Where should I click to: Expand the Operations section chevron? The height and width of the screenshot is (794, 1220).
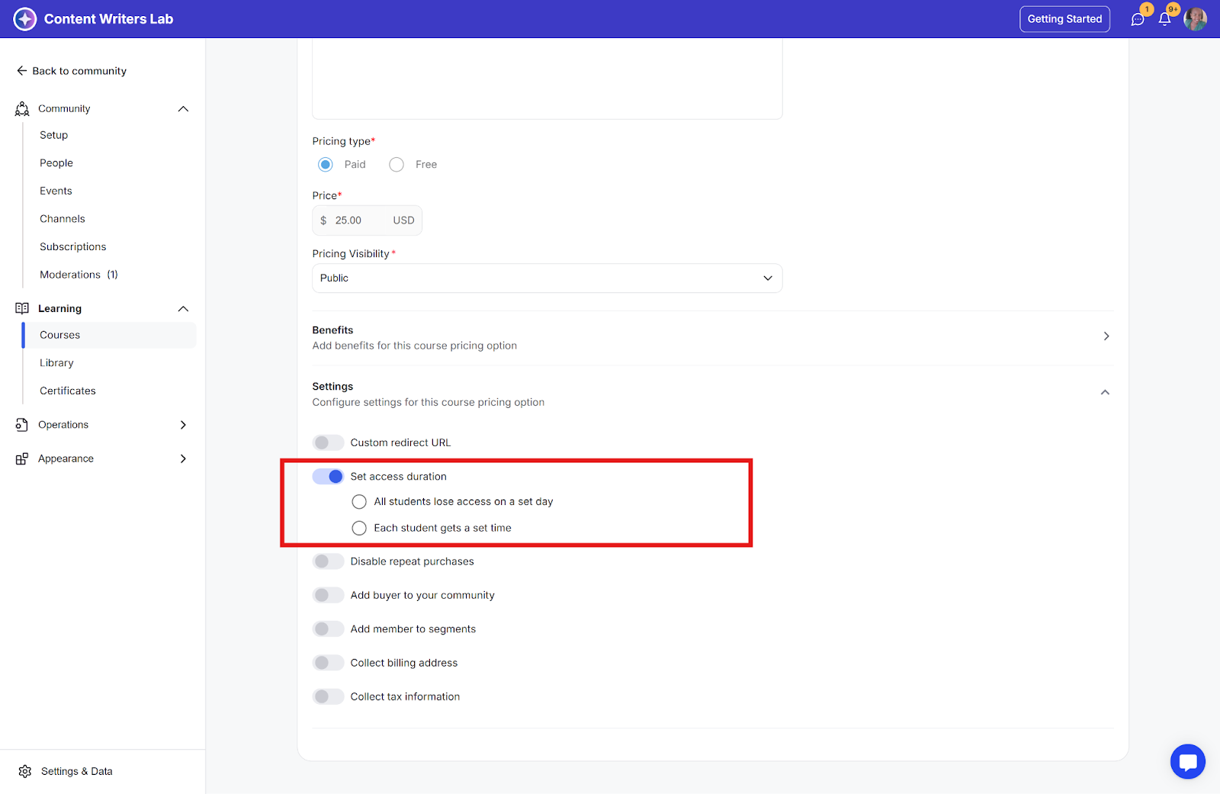pos(183,425)
